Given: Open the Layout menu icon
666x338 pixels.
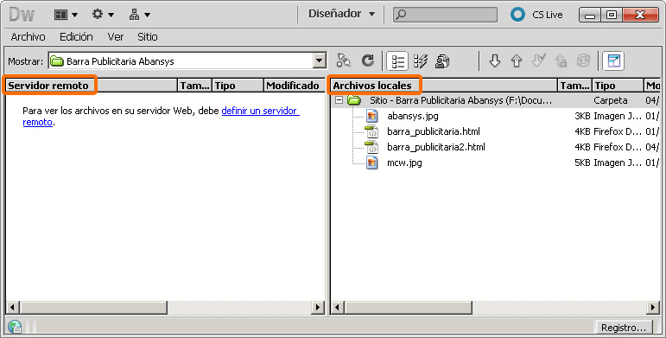Looking at the screenshot, I should (66, 15).
